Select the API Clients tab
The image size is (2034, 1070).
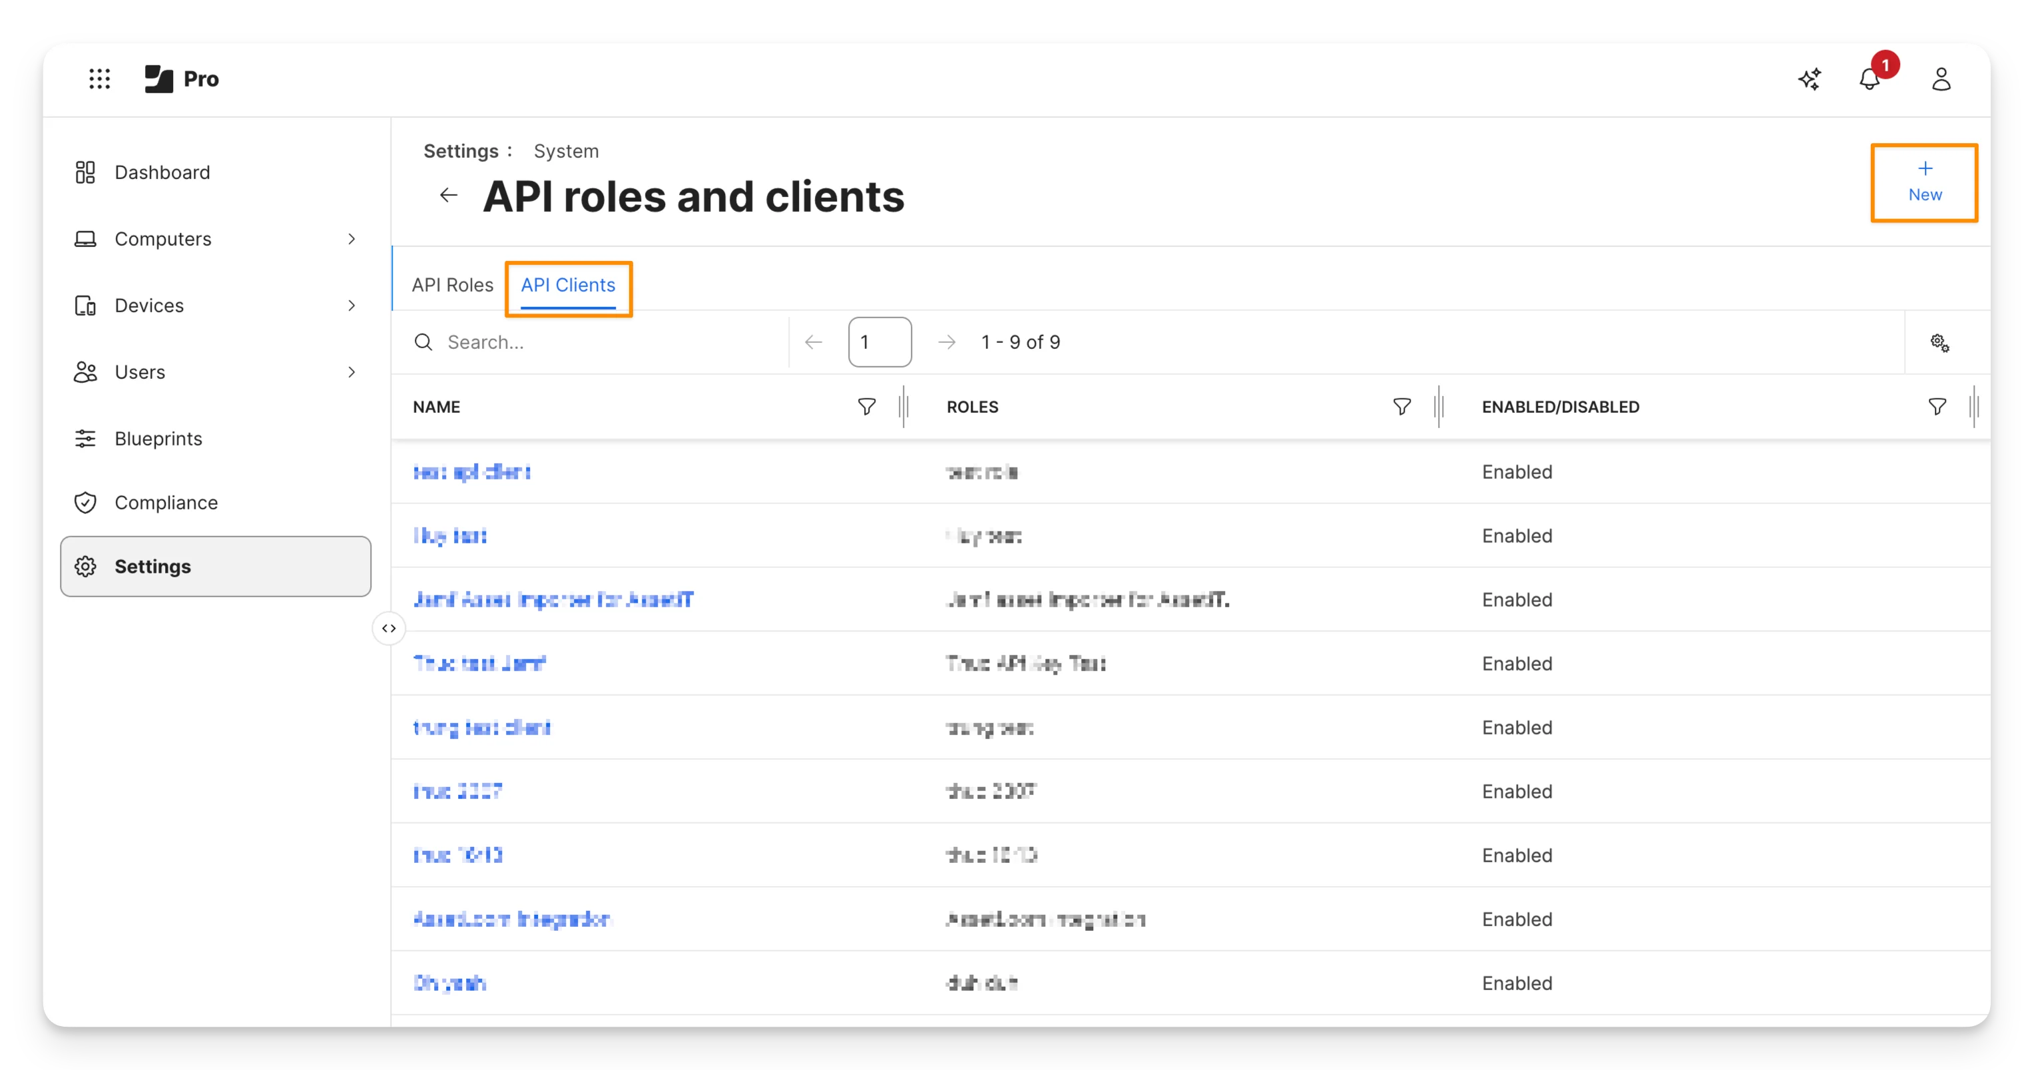[x=568, y=285]
